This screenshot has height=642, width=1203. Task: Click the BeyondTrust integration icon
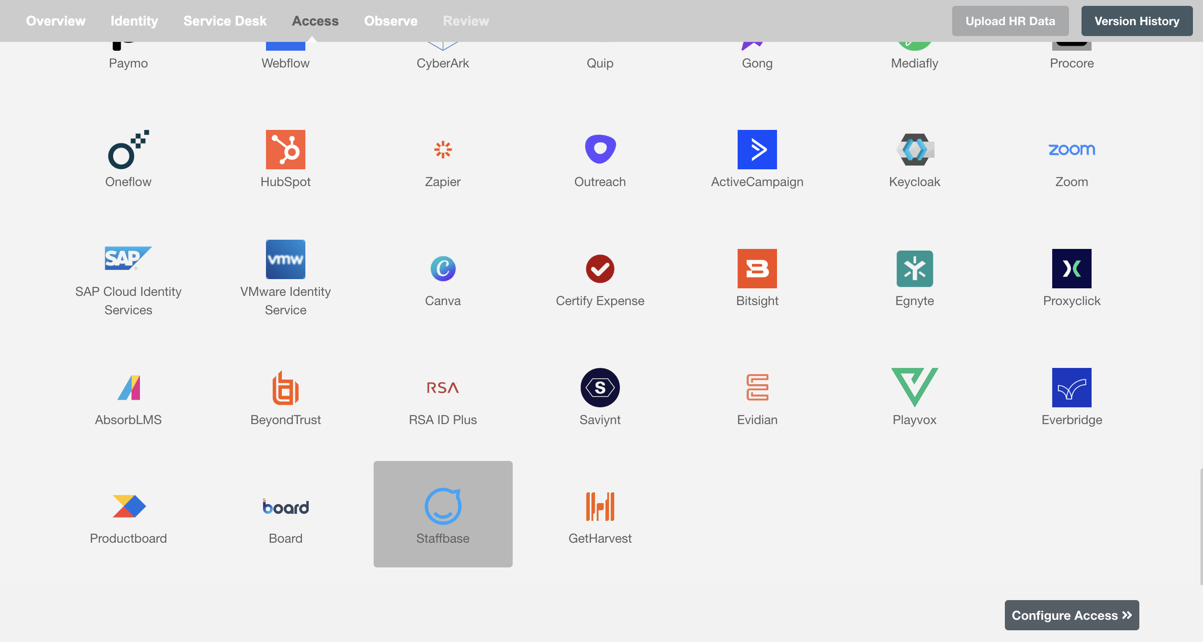[x=286, y=388]
